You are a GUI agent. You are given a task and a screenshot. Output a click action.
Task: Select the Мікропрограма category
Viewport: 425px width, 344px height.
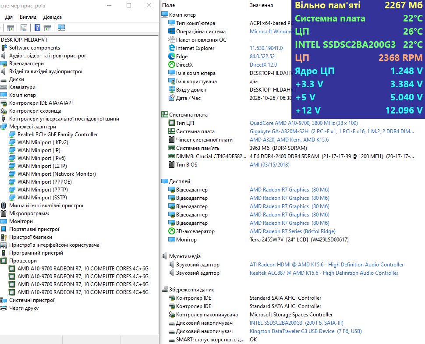[29, 213]
